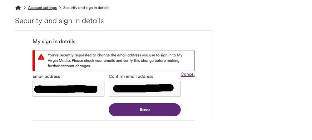Viewport: 312px width, 140px height.
Task: Click the red warning triangle icon
Action: (41, 57)
